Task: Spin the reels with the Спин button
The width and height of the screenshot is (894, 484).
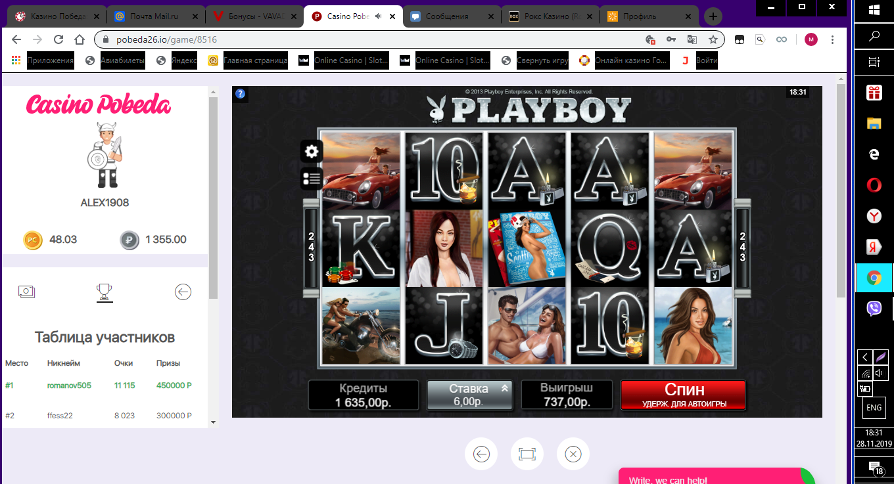Action: 683,395
